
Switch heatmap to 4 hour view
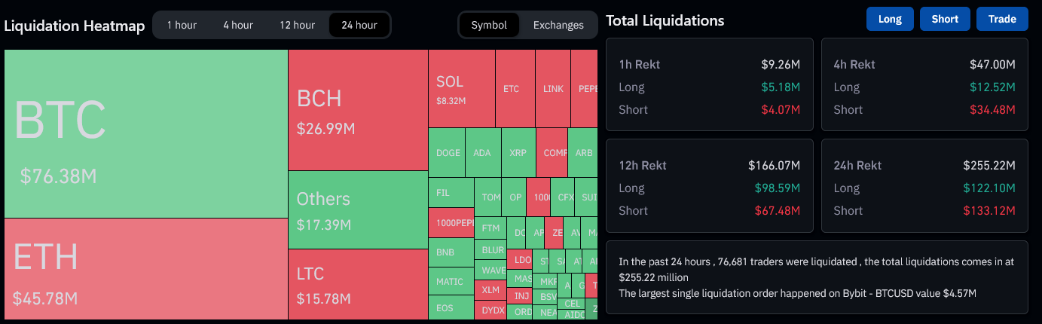(238, 25)
